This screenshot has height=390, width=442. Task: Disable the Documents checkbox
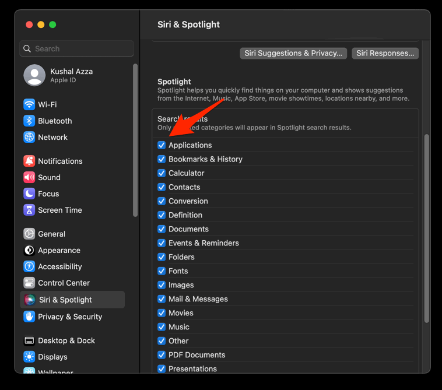click(162, 229)
